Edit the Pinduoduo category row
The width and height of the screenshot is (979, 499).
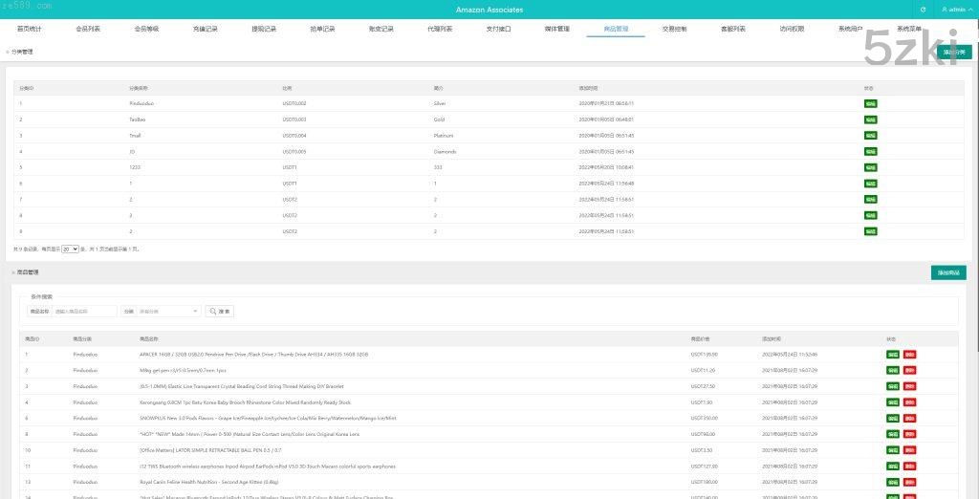tap(870, 103)
